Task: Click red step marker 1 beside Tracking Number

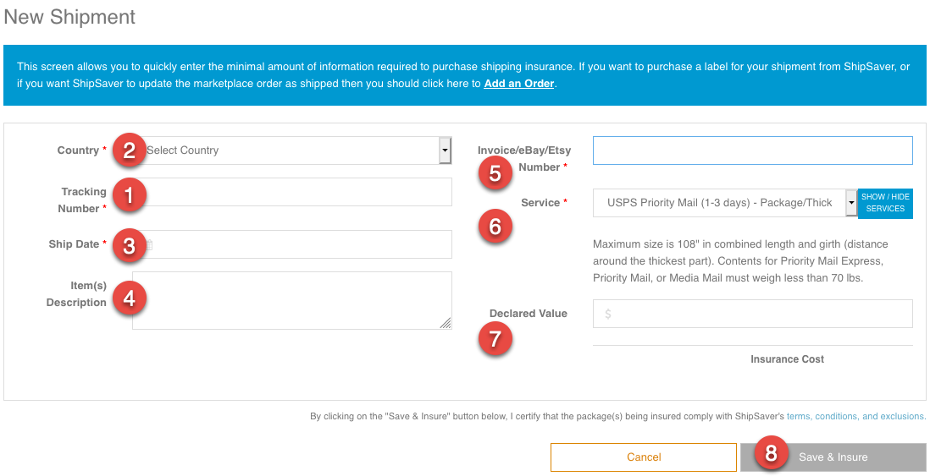Action: tap(130, 196)
